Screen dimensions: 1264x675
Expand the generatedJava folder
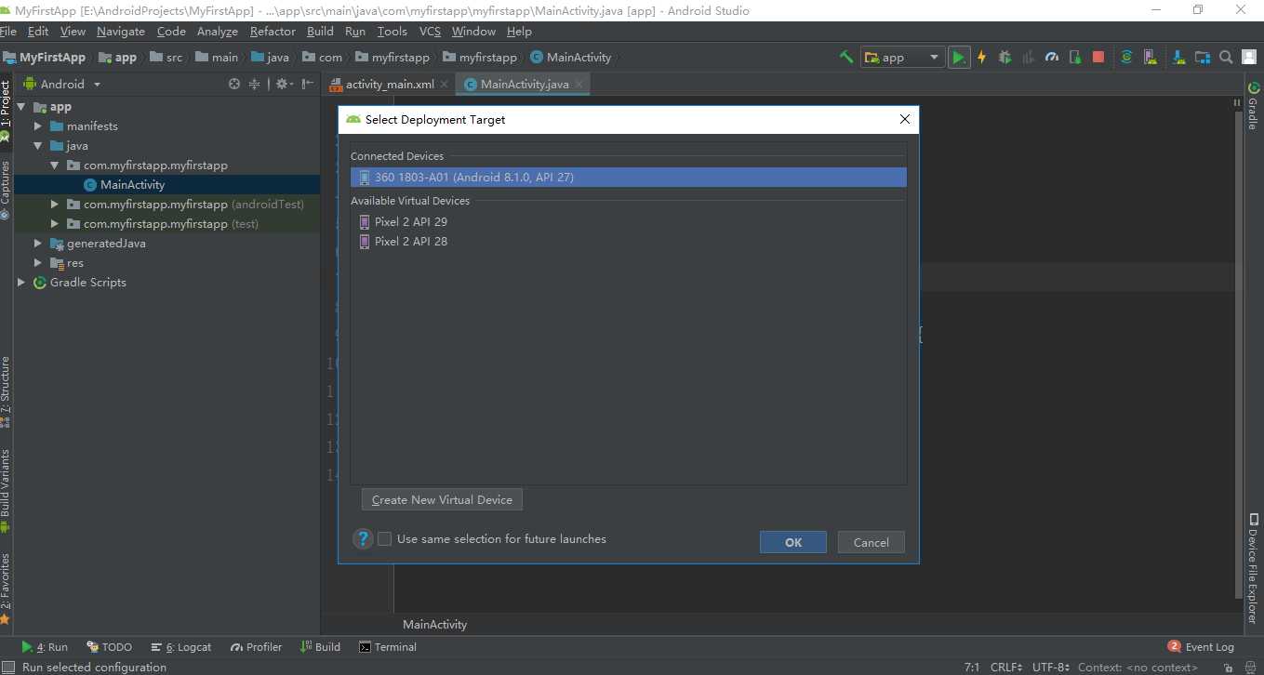(x=38, y=243)
